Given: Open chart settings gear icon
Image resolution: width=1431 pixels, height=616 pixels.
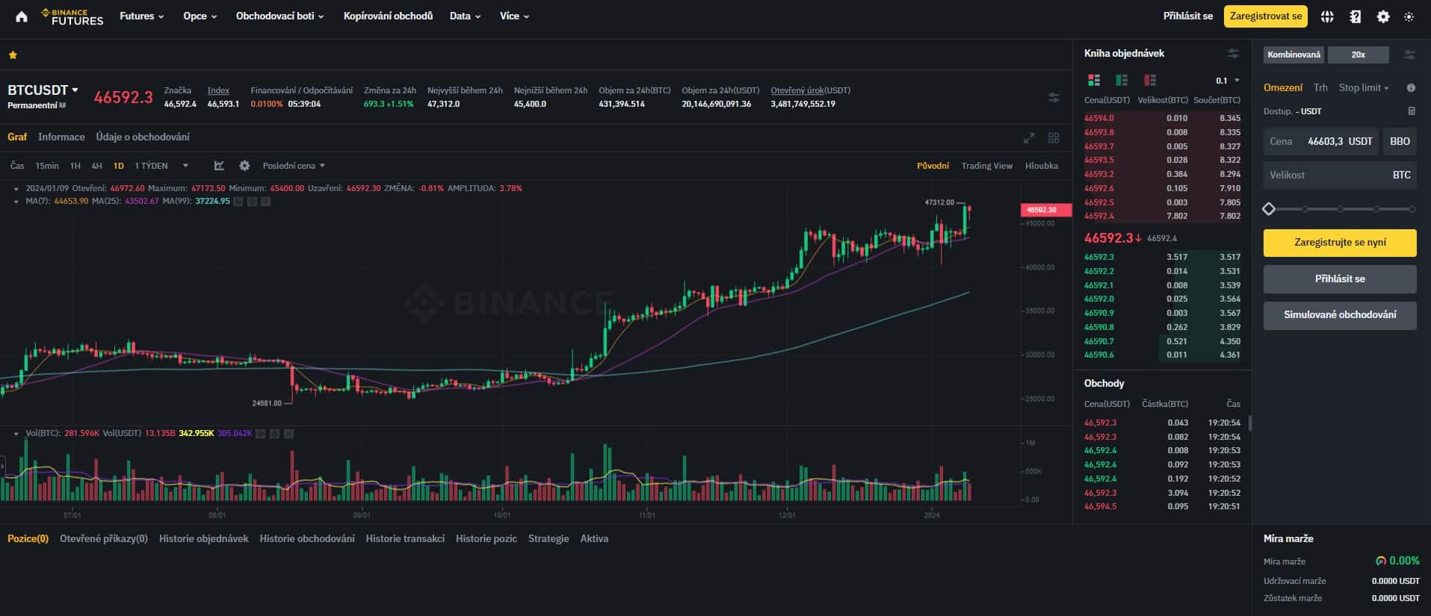Looking at the screenshot, I should pyautogui.click(x=244, y=166).
